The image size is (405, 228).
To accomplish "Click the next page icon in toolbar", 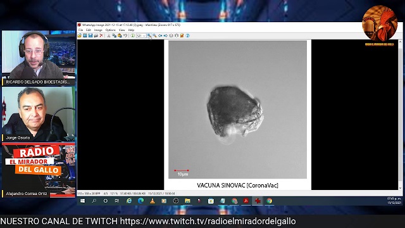I will pyautogui.click(x=177, y=35).
